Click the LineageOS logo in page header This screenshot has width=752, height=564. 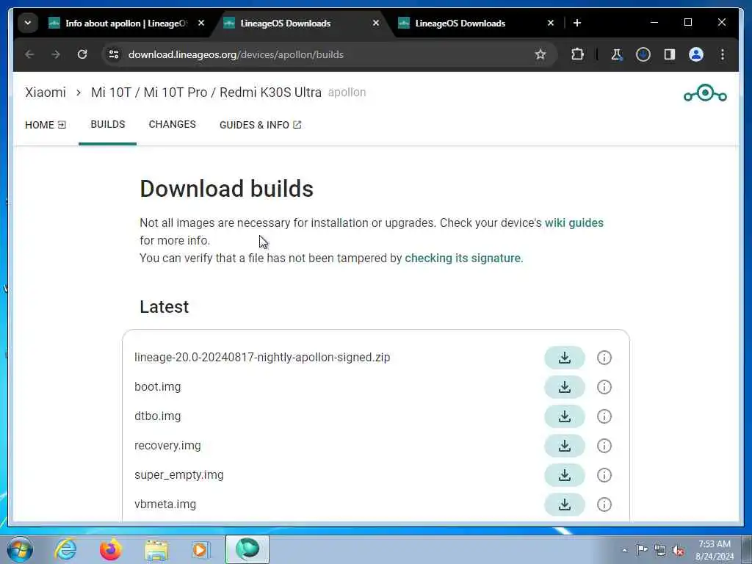coord(705,93)
